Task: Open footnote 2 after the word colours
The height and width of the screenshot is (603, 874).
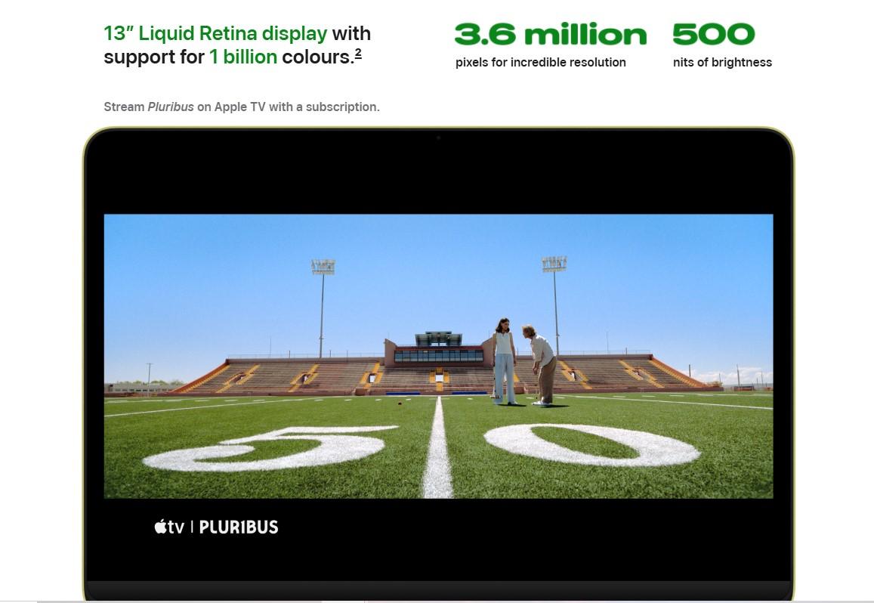Action: [358, 54]
